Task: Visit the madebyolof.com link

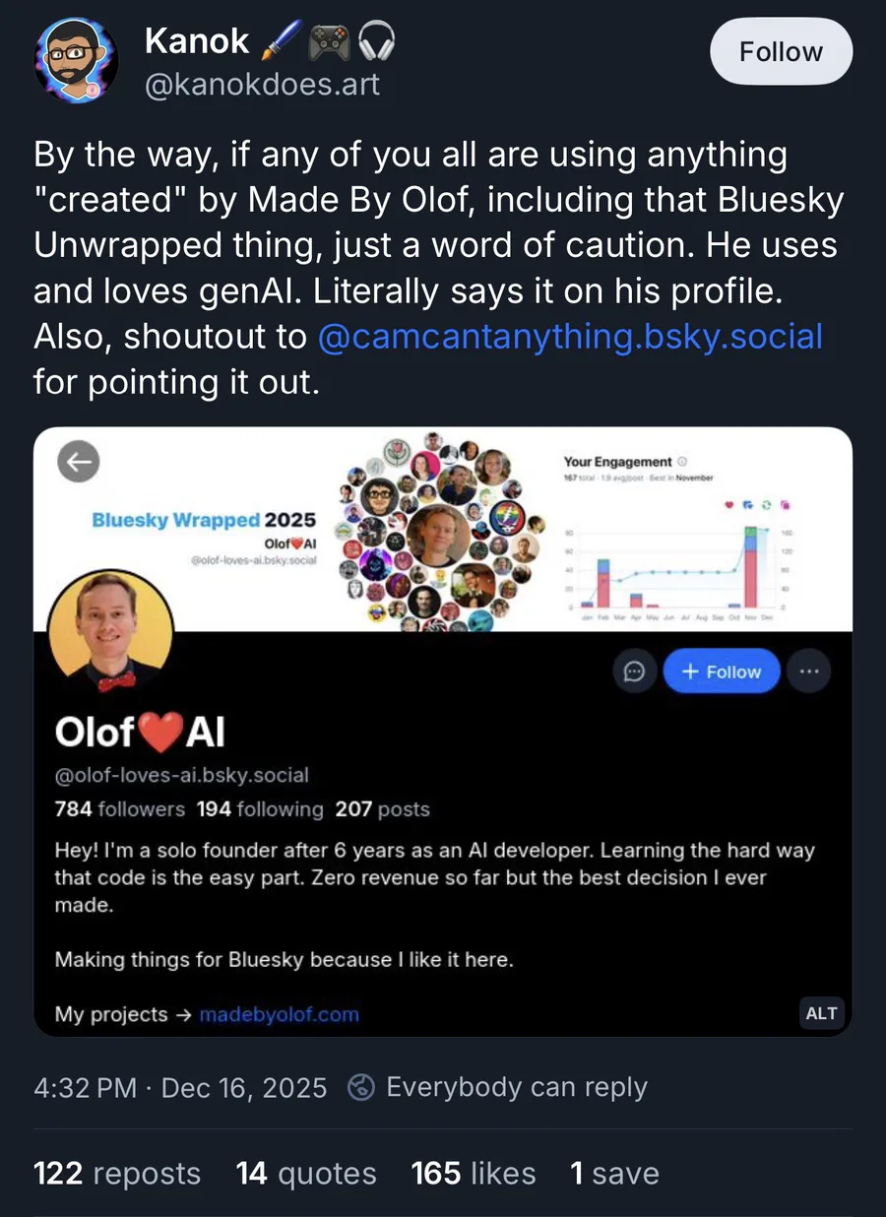Action: coord(279,1014)
